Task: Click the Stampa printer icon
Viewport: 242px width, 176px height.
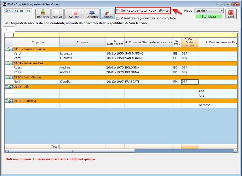Action: (x=92, y=13)
